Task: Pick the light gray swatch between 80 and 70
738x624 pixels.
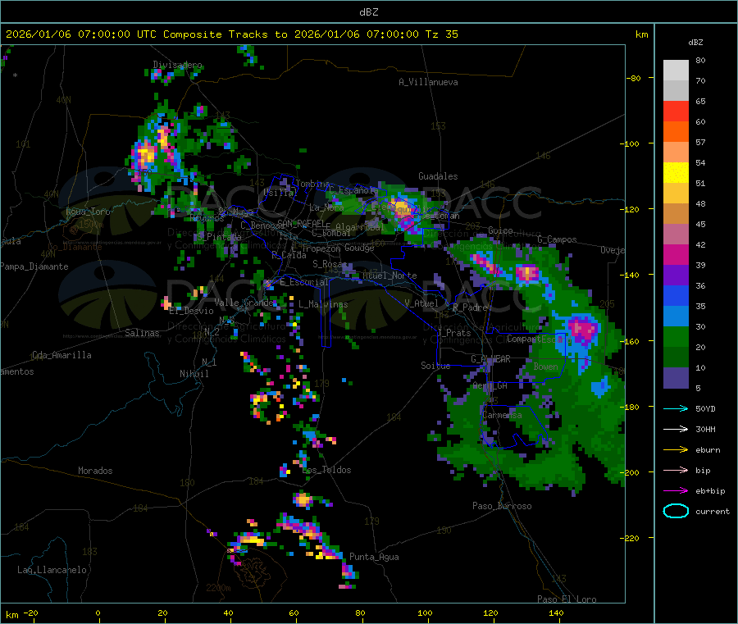Action: (676, 71)
